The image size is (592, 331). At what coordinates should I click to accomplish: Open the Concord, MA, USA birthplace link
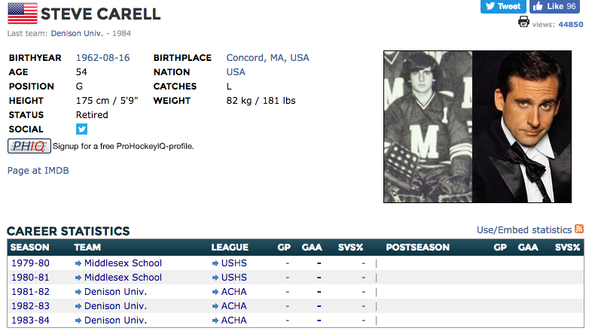click(267, 58)
